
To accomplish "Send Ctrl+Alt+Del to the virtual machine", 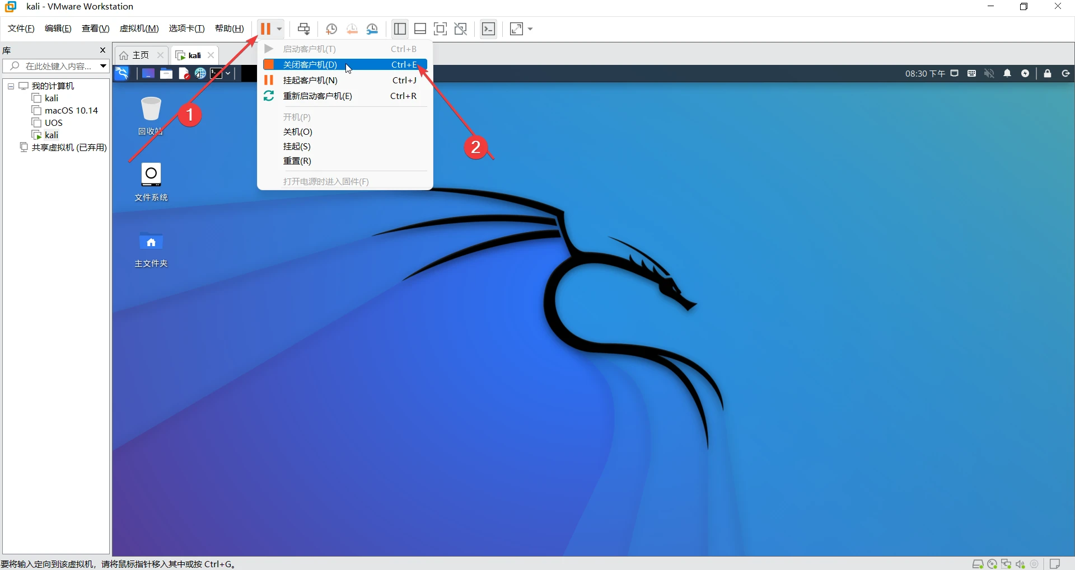I will click(x=303, y=29).
